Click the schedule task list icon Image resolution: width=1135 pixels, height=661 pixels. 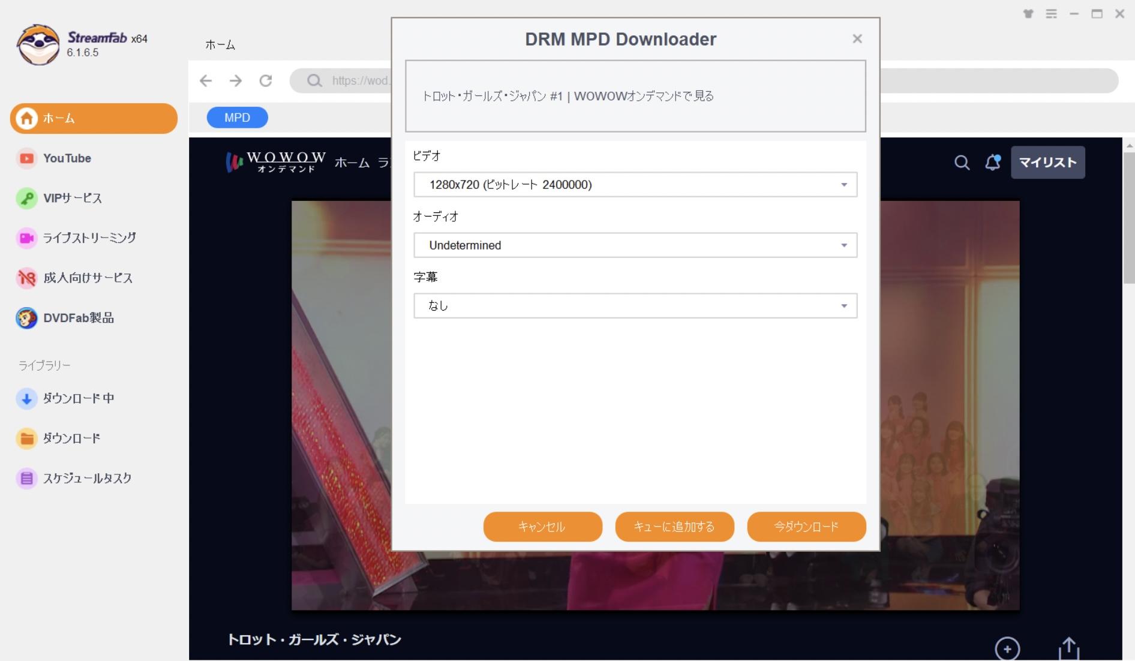(26, 478)
